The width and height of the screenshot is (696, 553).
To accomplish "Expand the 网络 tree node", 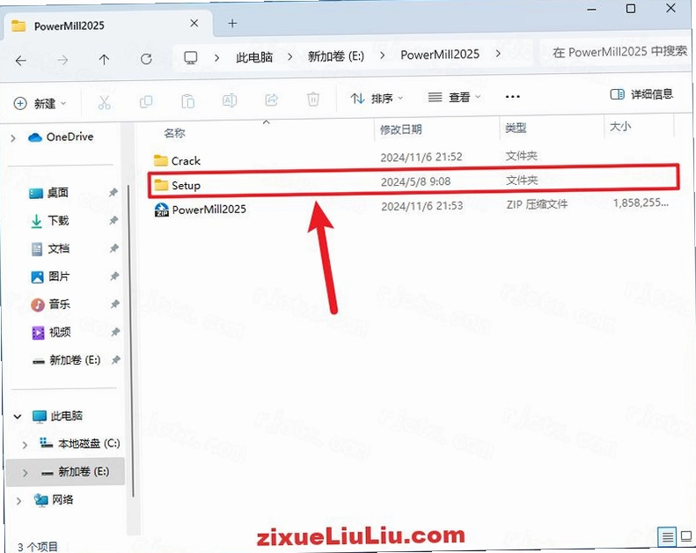I will 18,501.
